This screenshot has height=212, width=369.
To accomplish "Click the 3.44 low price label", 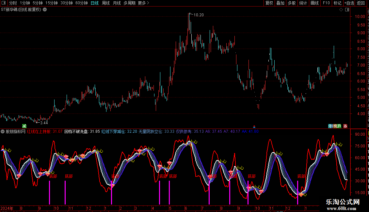I will (44, 123).
